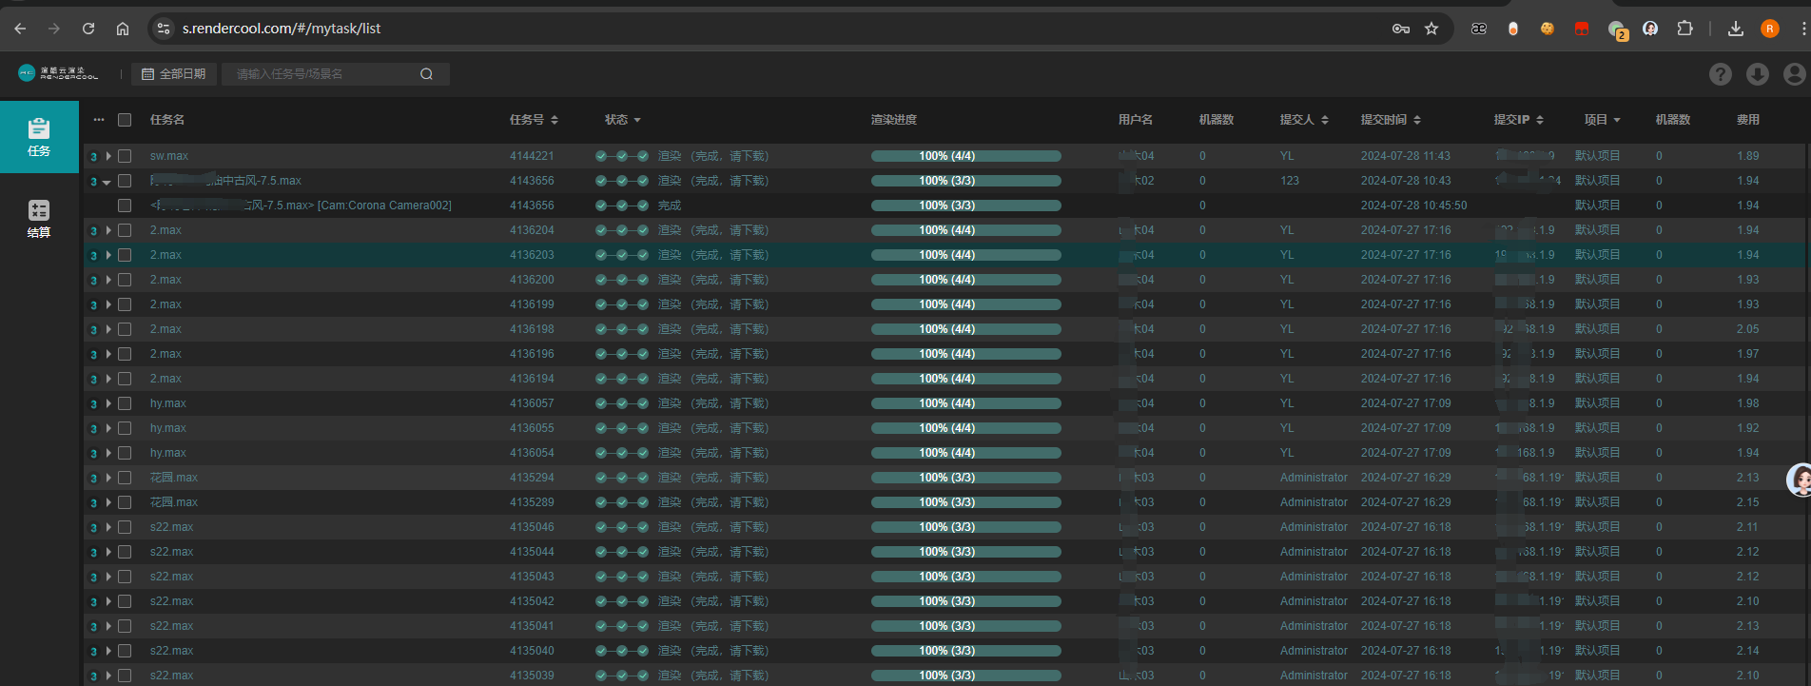1811x686 pixels.
Task: Expand the sw.max task row
Action: click(x=108, y=156)
